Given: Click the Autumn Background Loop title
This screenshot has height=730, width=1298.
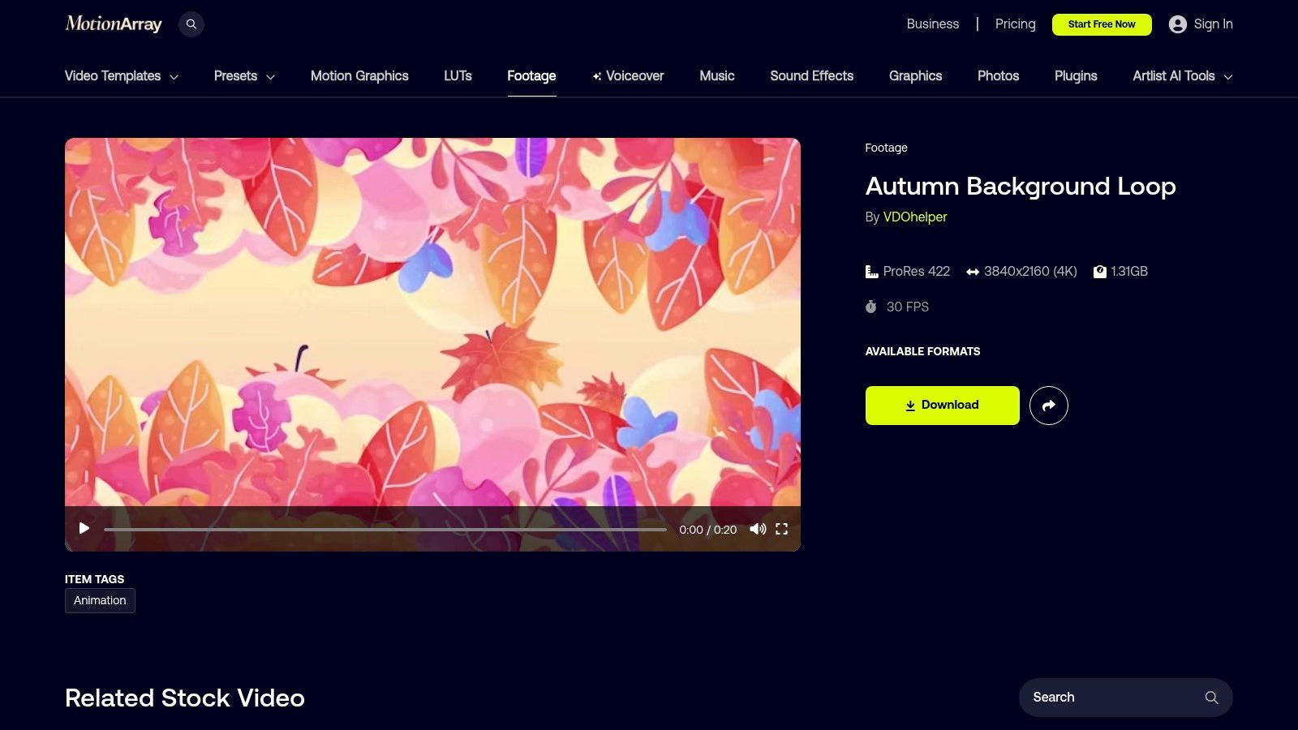Looking at the screenshot, I should click(1021, 187).
